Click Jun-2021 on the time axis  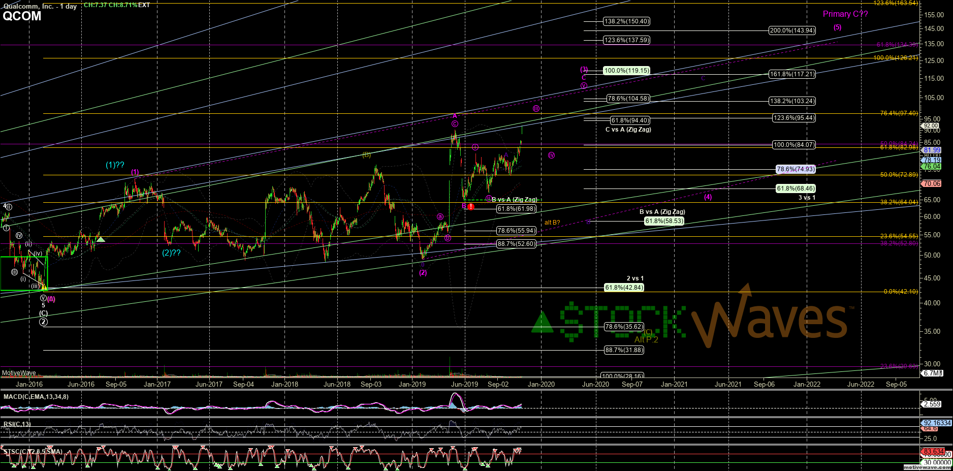pos(728,385)
